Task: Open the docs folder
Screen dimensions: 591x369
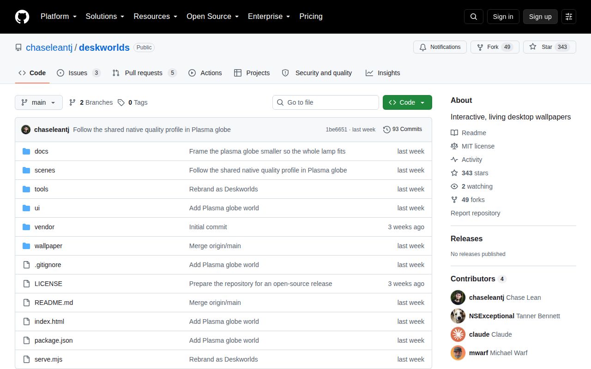Action: [41, 151]
